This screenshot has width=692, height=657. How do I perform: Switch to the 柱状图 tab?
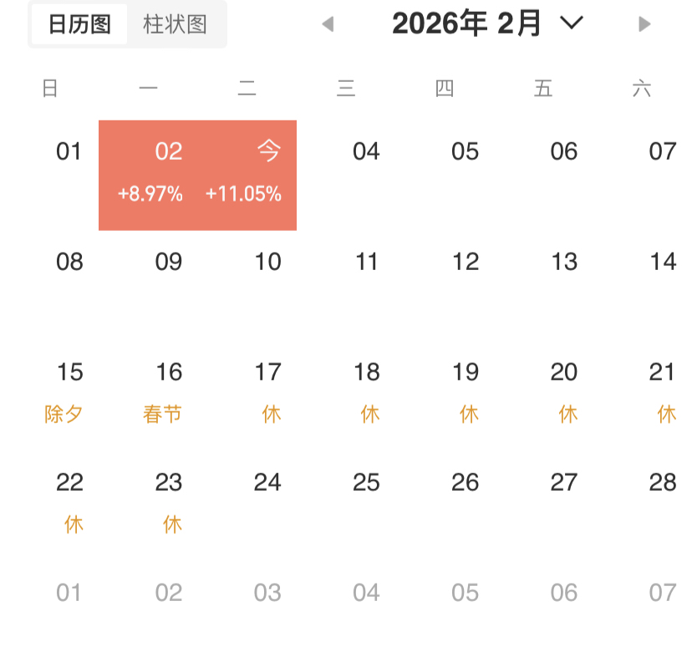point(175,24)
